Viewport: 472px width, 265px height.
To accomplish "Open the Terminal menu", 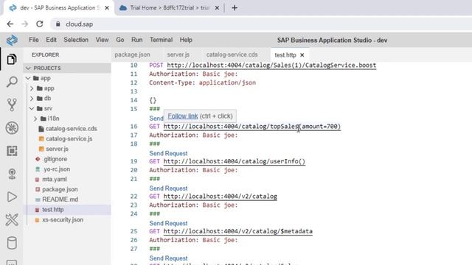I will (161, 40).
